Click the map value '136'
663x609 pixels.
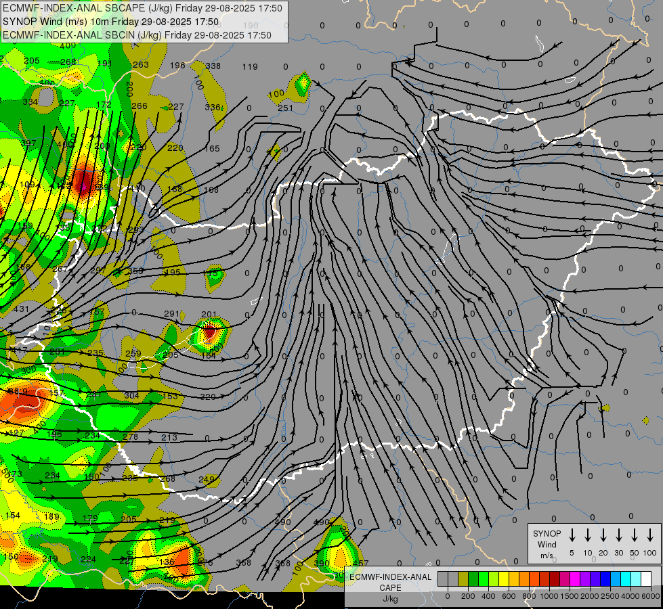point(167,562)
